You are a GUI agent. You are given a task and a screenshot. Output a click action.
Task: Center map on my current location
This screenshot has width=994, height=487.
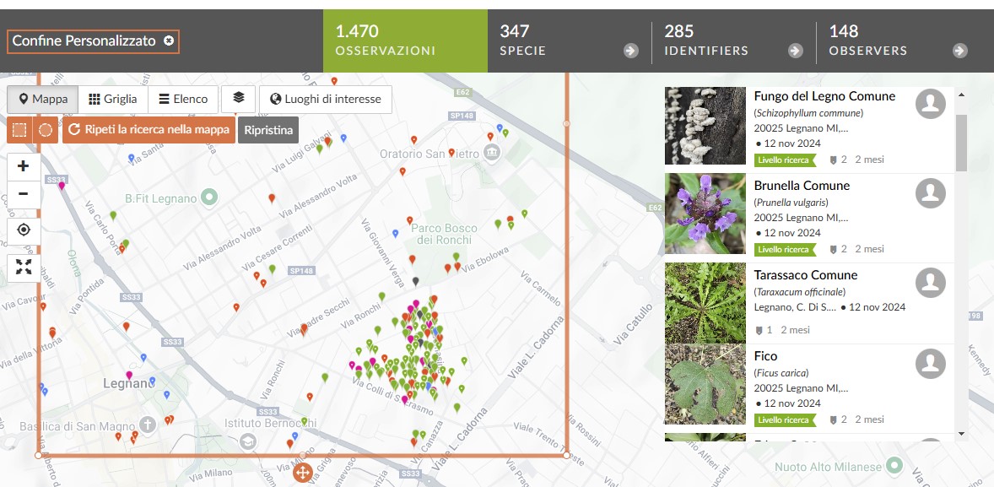click(x=24, y=230)
